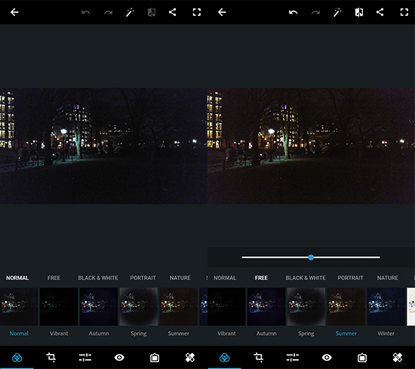This screenshot has height=369, width=415.
Task: Select PORTRAIT category on left screen
Action: (x=143, y=278)
